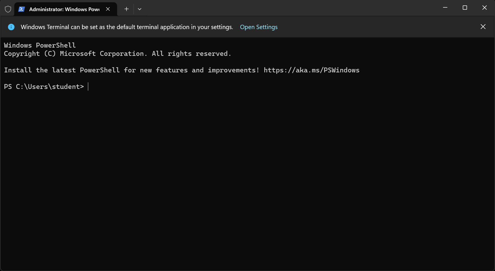Click the PowerShell icon on the active tab

(x=21, y=9)
